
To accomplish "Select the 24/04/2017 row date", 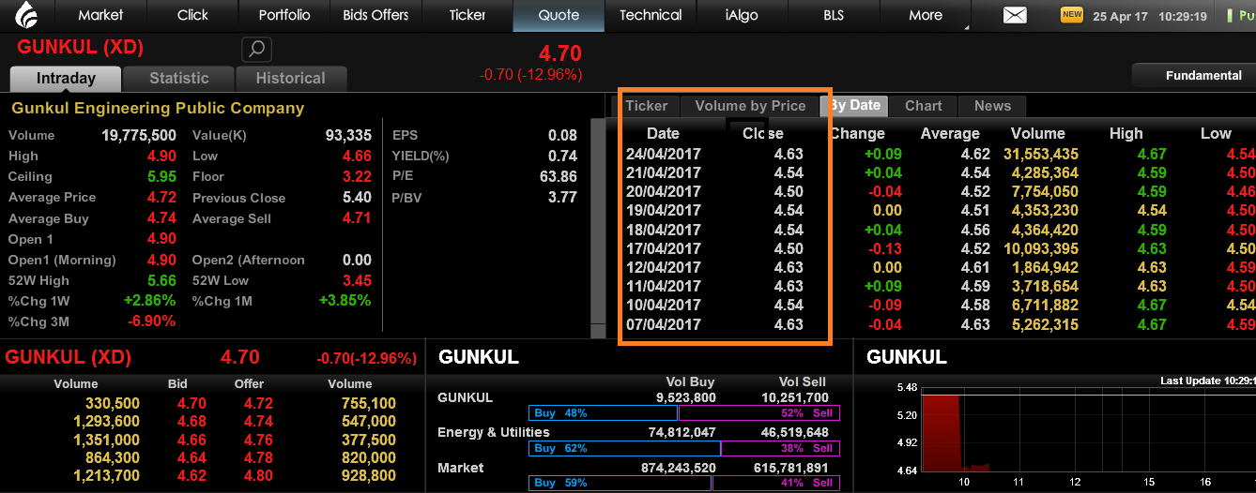I will (x=663, y=154).
